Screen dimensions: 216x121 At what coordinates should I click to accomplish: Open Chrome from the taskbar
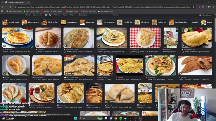pos(116,118)
